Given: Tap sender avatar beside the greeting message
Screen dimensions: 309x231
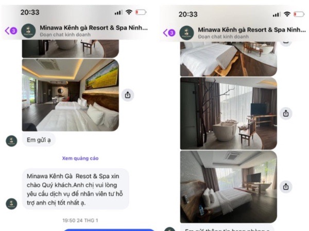Looking at the screenshot, I should pyautogui.click(x=11, y=204).
